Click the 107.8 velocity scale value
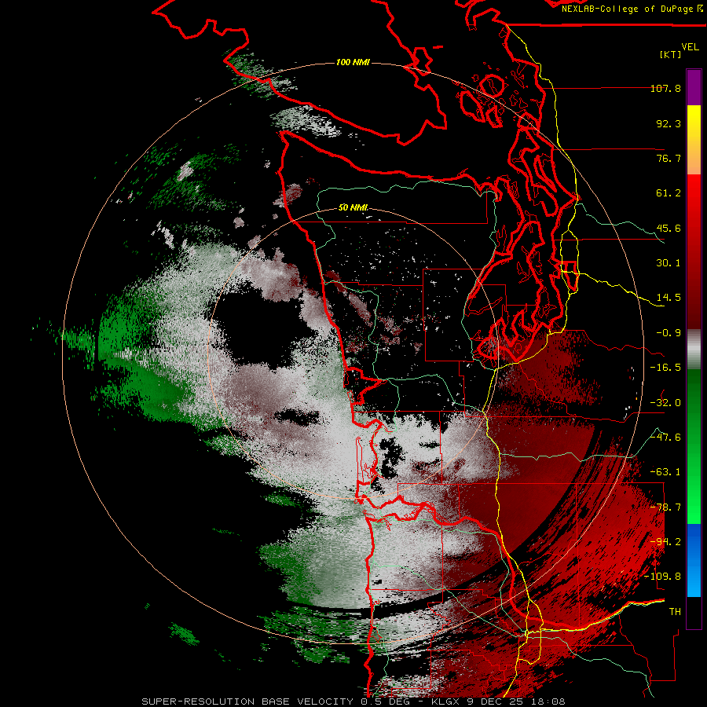 (x=665, y=88)
